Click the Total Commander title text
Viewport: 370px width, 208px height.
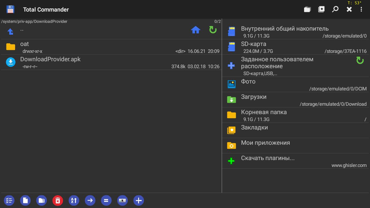46,10
